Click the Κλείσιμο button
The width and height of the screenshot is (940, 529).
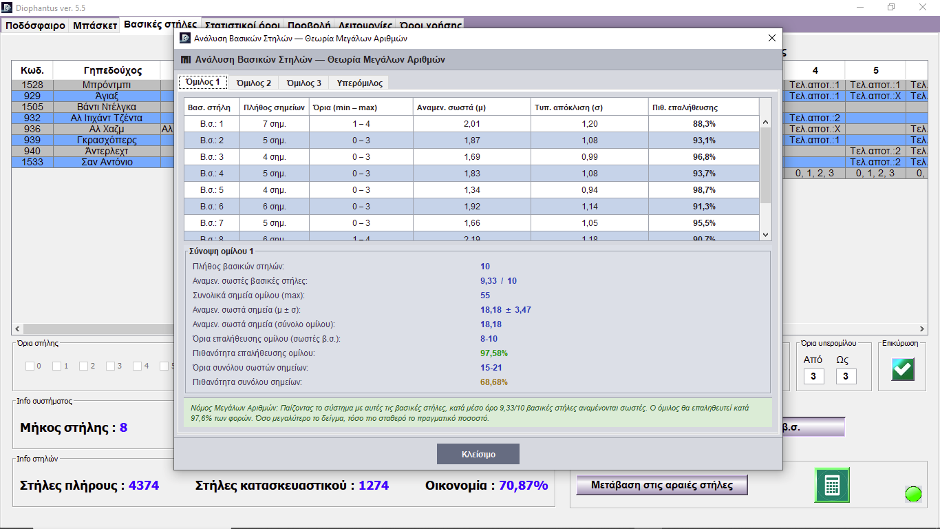click(x=478, y=455)
